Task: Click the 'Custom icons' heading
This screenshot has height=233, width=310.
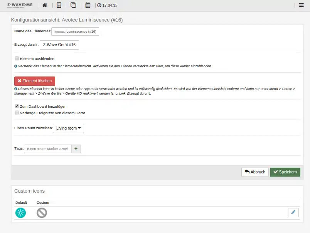Action: (29, 191)
